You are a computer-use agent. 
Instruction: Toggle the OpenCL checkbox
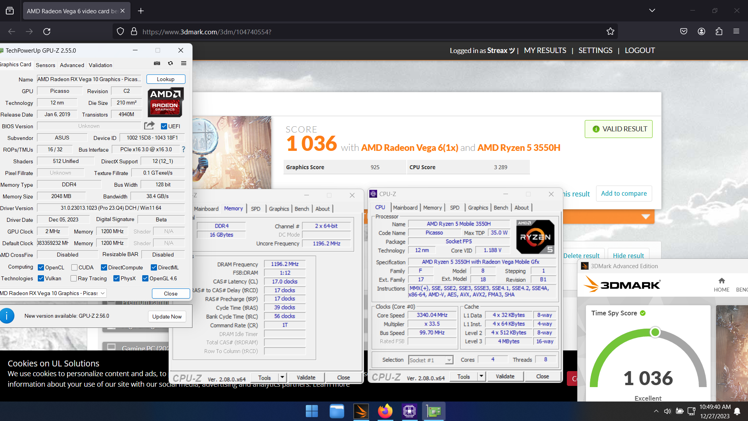(41, 267)
